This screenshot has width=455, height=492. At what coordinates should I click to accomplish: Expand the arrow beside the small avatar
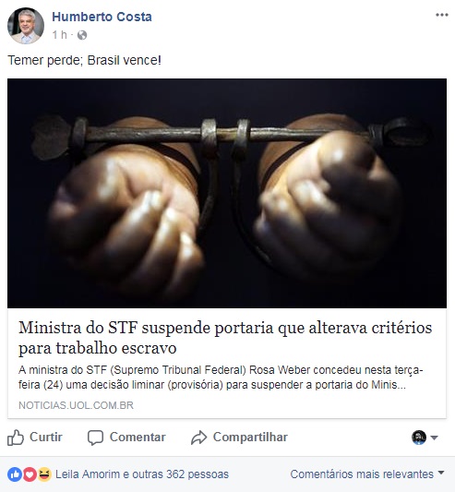pyautogui.click(x=435, y=438)
